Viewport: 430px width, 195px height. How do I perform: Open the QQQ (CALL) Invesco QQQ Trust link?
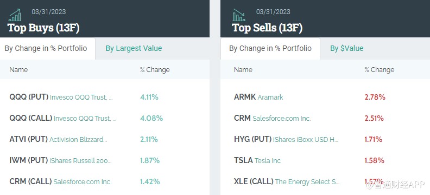coord(63,118)
